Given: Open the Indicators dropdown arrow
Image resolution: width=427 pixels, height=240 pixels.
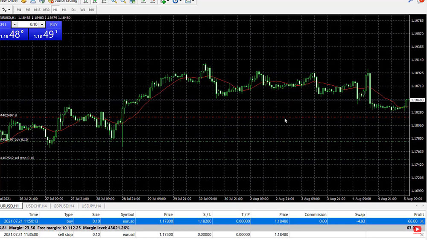Looking at the screenshot, I should (x=168, y=1).
